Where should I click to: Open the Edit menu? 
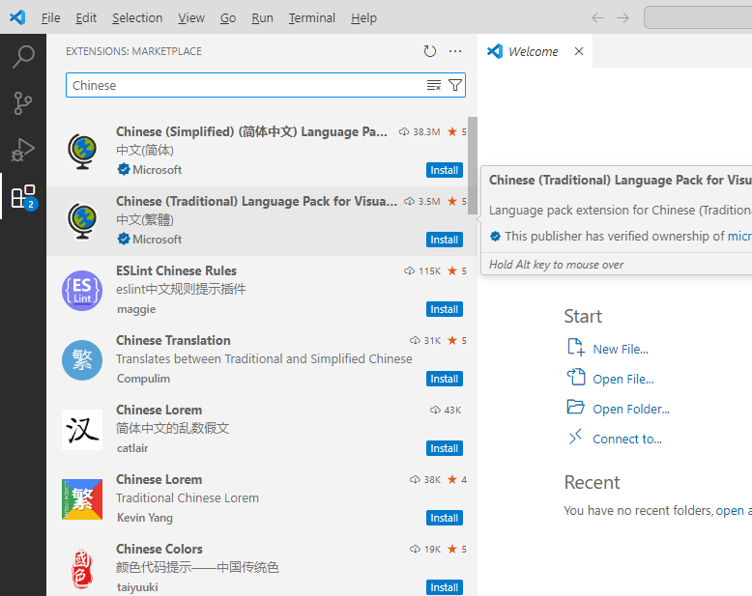click(x=86, y=18)
